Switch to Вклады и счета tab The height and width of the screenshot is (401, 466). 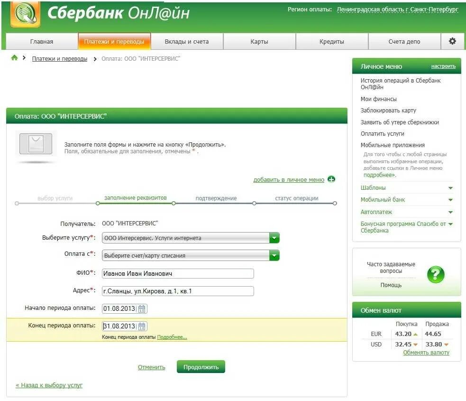click(x=187, y=42)
